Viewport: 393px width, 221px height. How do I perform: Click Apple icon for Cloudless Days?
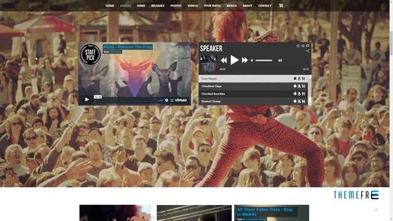point(295,86)
